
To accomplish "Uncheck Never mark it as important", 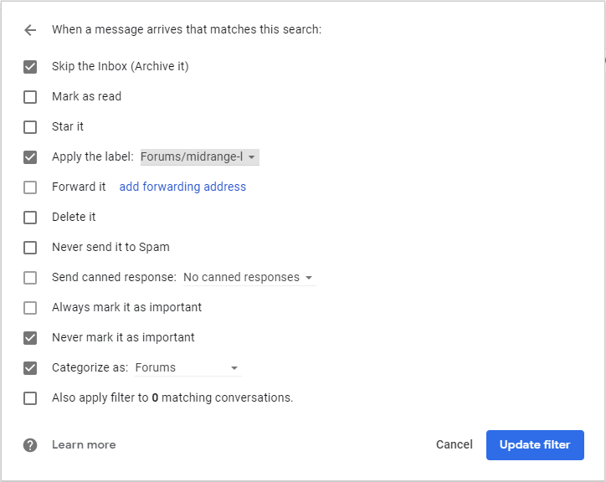I will click(x=30, y=338).
